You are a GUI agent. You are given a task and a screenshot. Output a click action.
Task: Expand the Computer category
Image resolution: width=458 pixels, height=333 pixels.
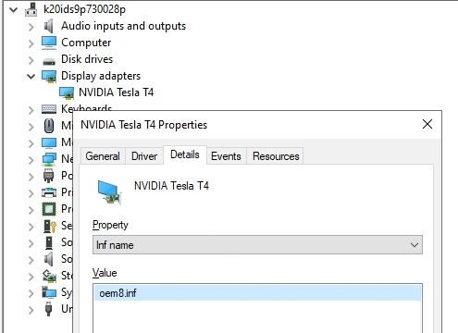(x=31, y=43)
